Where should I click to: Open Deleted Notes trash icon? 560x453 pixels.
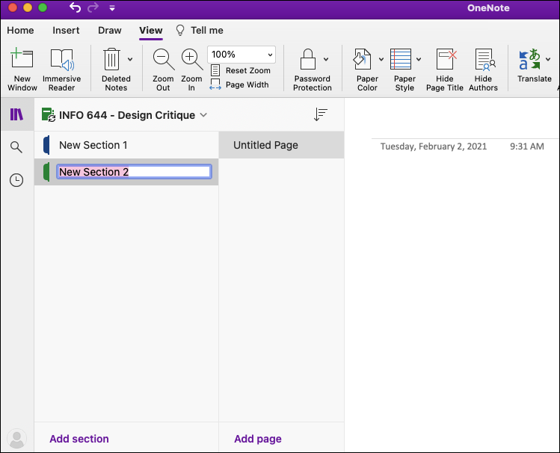pos(112,59)
